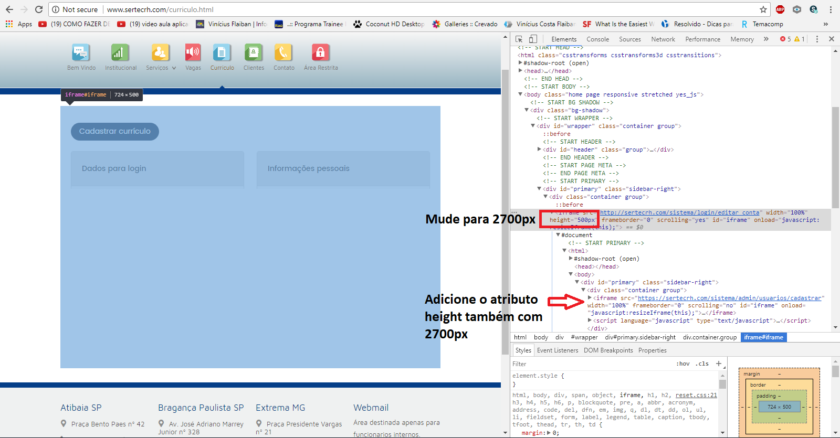
Task: Bookmark this page with the star icon
Action: point(763,9)
